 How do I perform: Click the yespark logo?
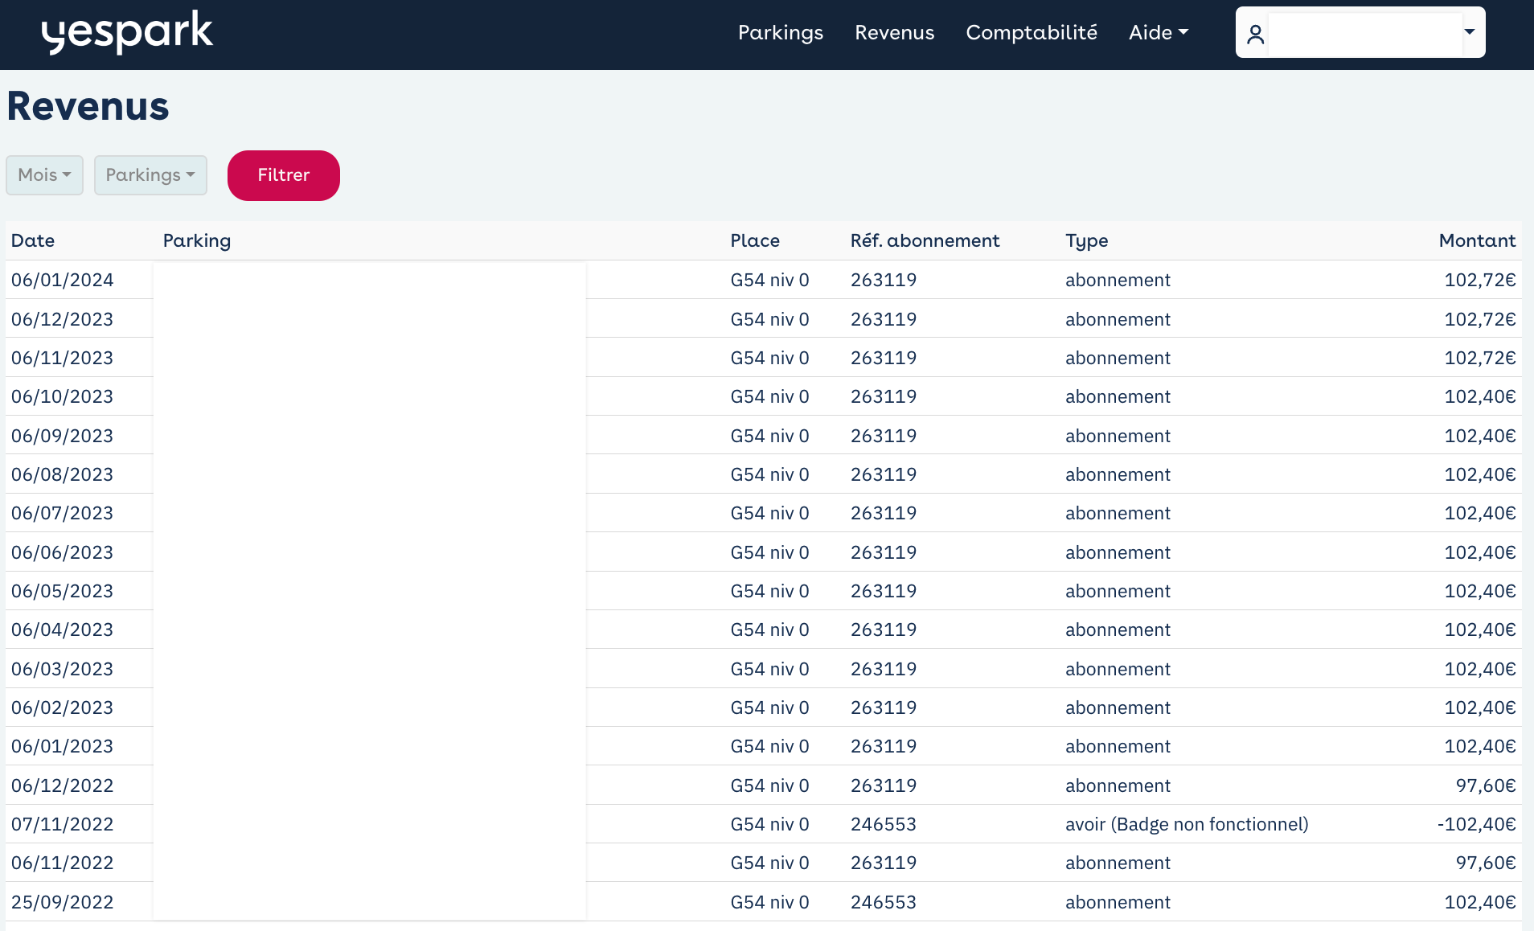127,33
